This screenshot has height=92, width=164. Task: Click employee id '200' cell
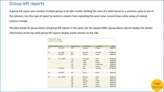pos(72,48)
